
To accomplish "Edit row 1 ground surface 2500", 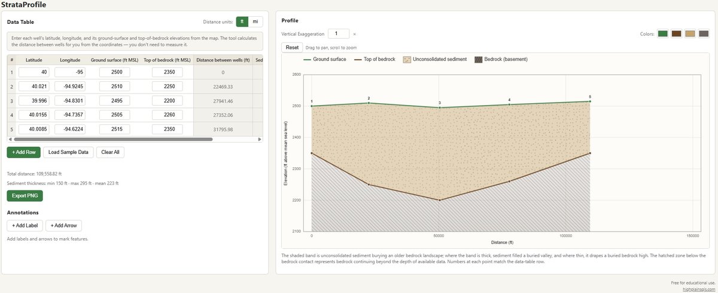I will coord(114,72).
